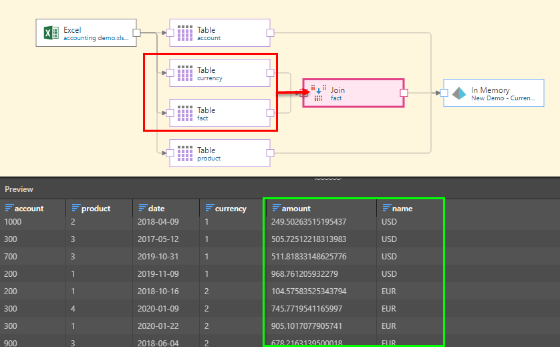Click the In Memory input port
Image resolution: width=560 pixels, height=347 pixels.
444,93
